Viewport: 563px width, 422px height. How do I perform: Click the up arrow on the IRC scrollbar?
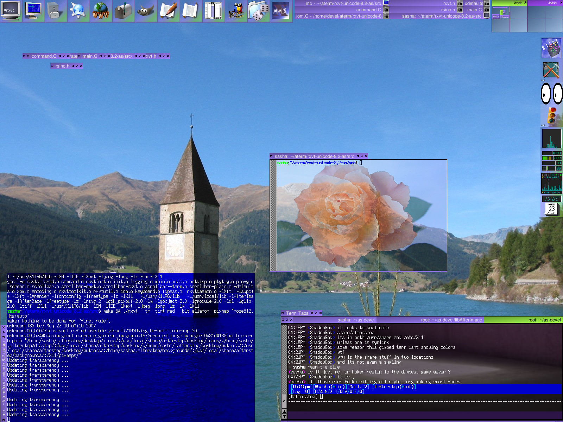tap(284, 411)
